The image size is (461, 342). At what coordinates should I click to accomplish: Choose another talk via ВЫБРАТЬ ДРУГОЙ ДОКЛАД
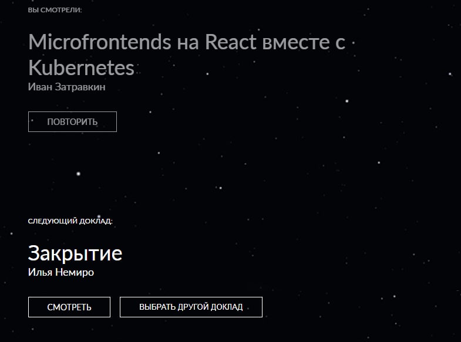[x=191, y=307]
